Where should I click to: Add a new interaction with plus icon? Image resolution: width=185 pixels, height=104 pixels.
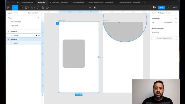pos(176,18)
